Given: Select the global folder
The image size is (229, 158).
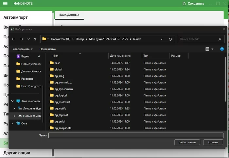Looking at the screenshot, I should click(x=58, y=69).
